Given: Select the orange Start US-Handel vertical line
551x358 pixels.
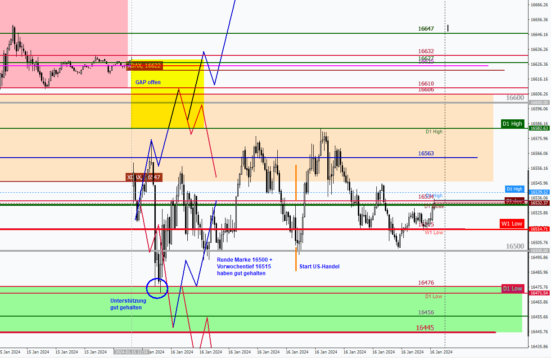Looking at the screenshot, I should coord(296,182).
